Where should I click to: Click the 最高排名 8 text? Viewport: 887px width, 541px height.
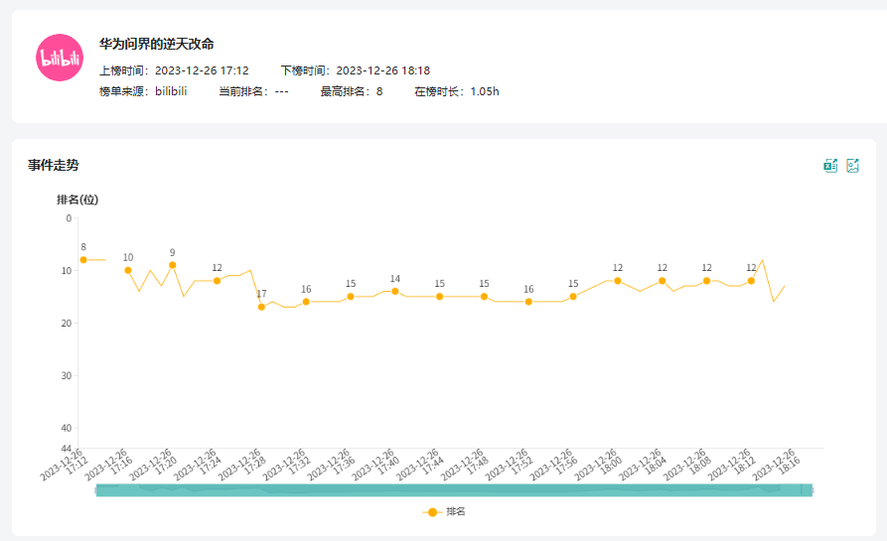tap(352, 91)
